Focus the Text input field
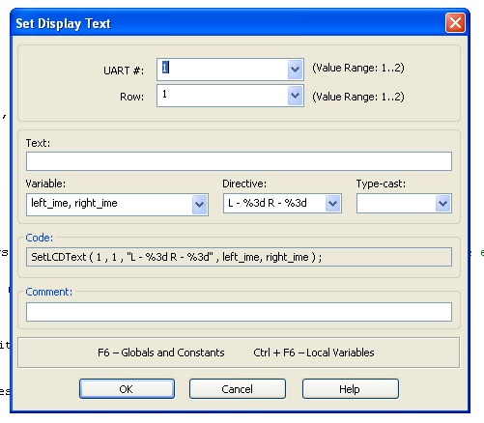Viewport: 484px width, 423px height. point(239,161)
